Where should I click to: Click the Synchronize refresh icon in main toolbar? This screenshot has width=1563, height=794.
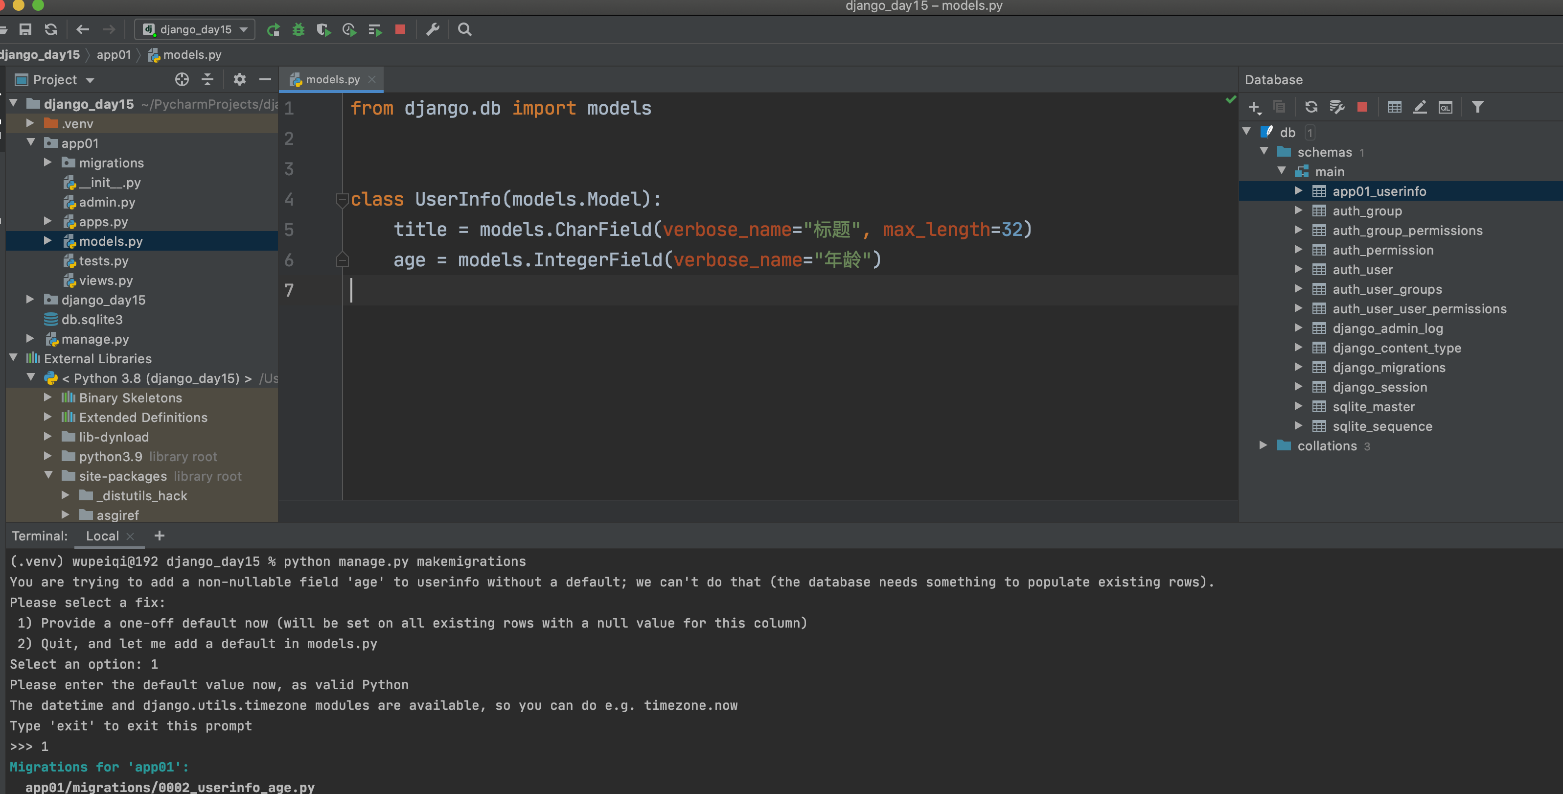point(51,29)
